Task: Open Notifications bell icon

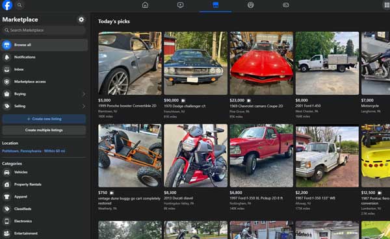Action: pyautogui.click(x=6, y=57)
